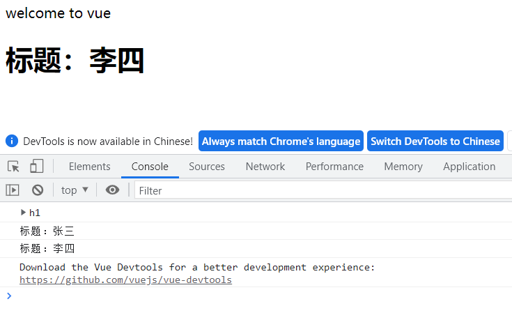Screen dimensions: 512x336
Task: Show the console sidebar panel
Action: [13, 190]
